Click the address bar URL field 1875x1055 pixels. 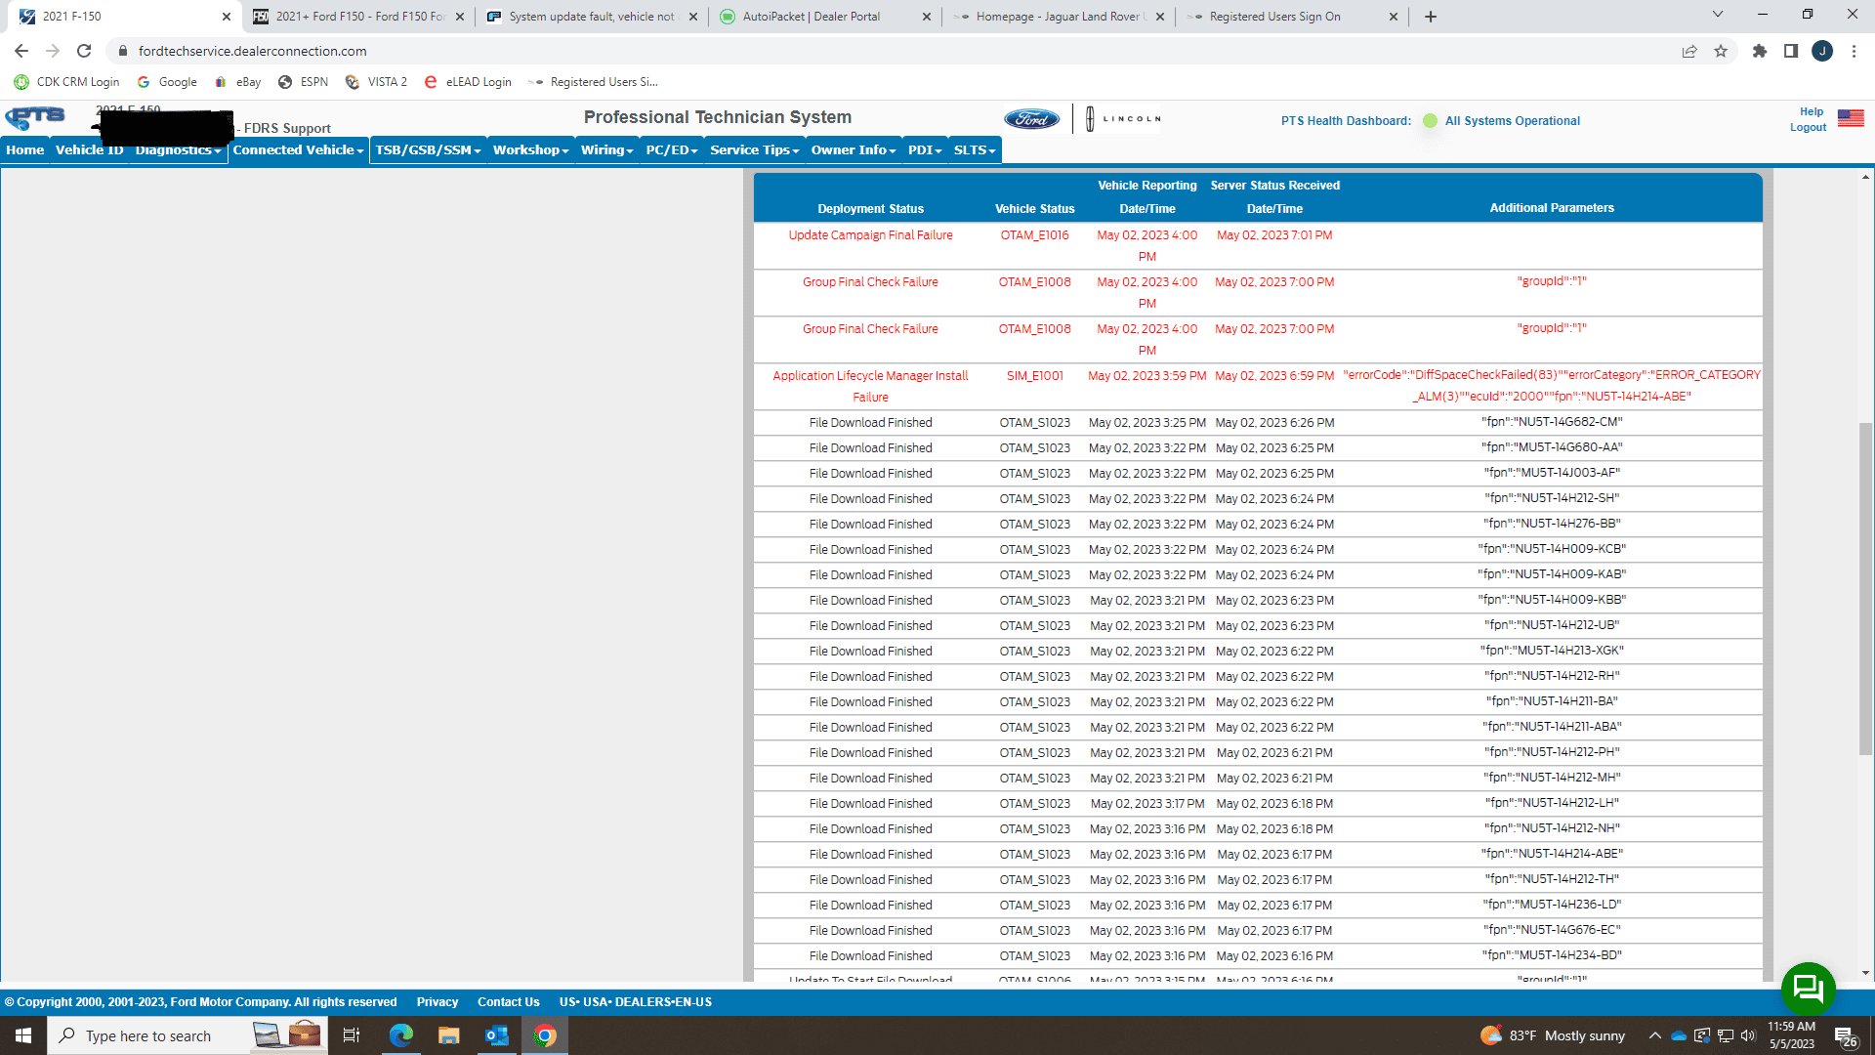(889, 51)
